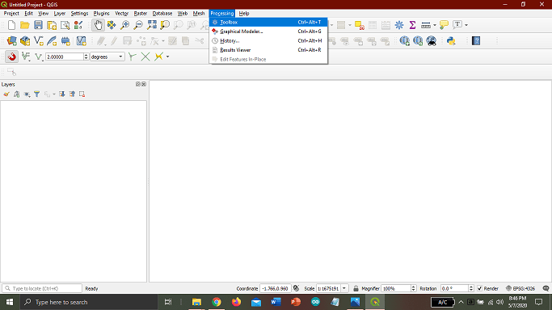The image size is (552, 310).
Task: Select Toolbox in the Processing menu
Action: point(268,22)
